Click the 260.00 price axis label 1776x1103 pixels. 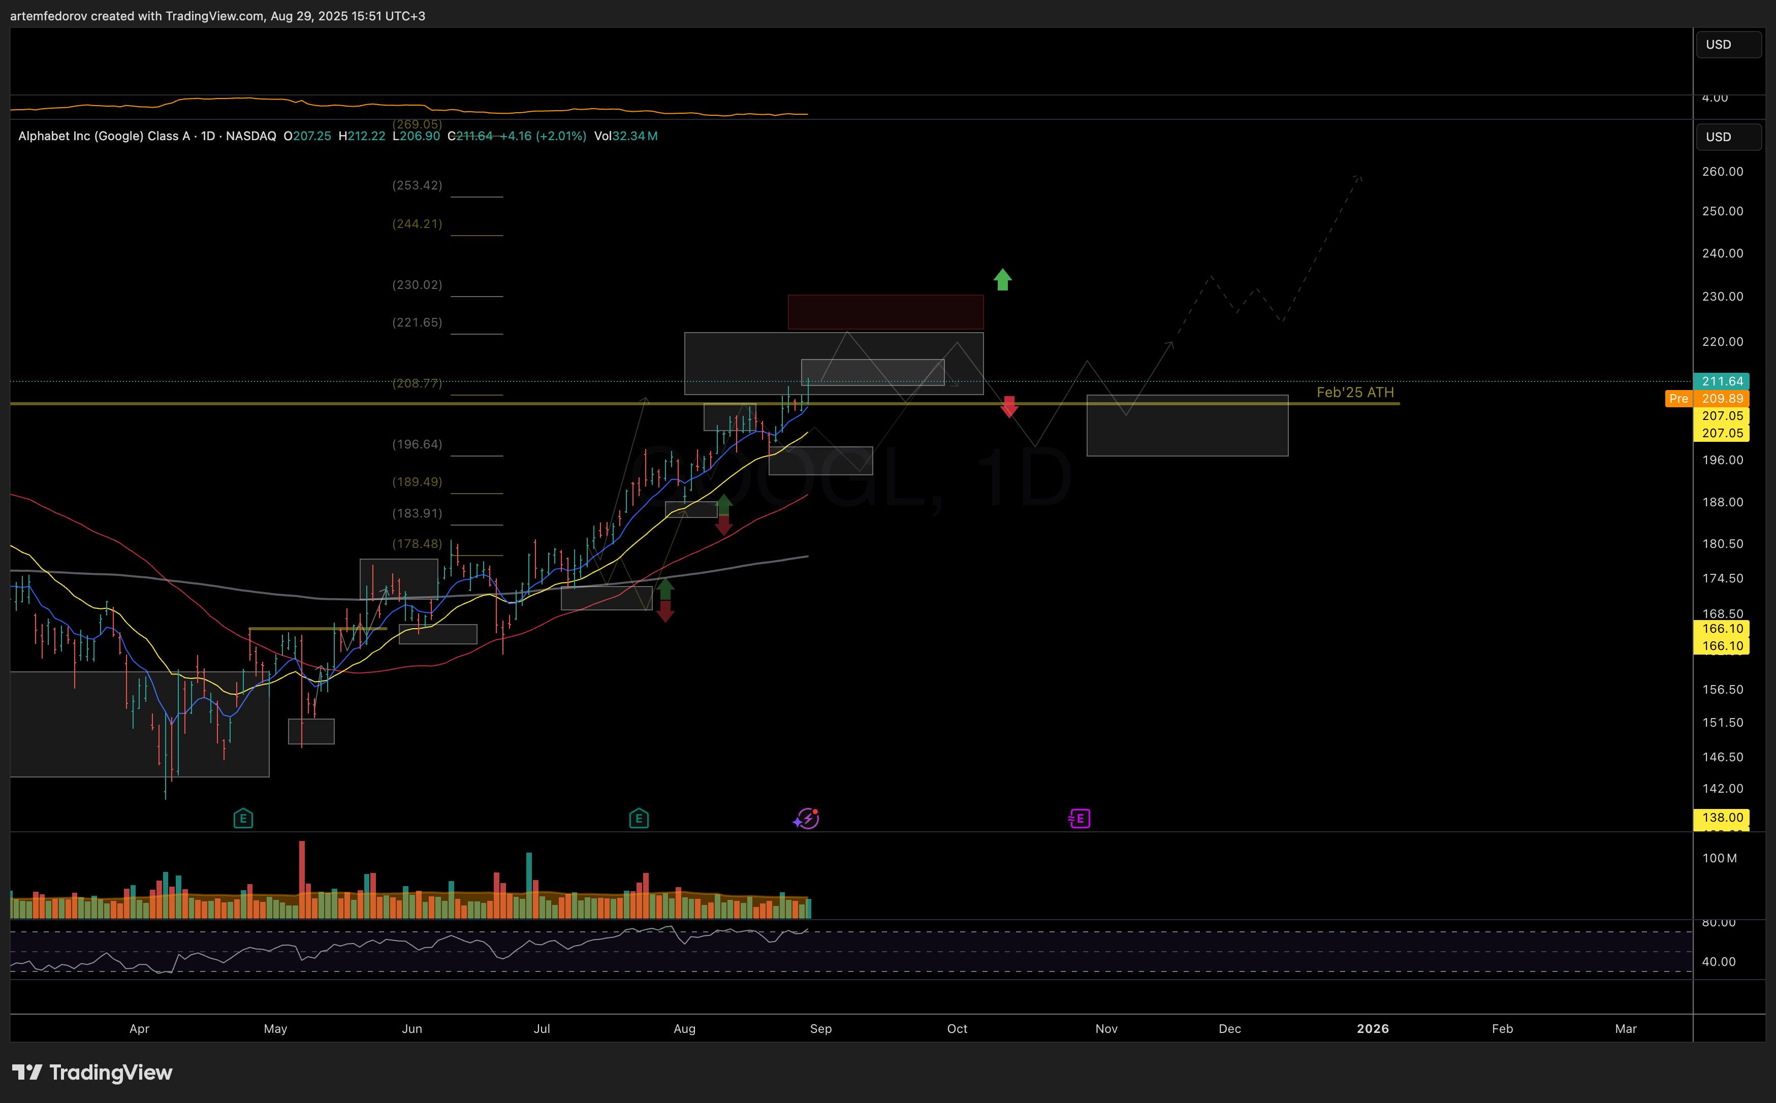point(1723,172)
